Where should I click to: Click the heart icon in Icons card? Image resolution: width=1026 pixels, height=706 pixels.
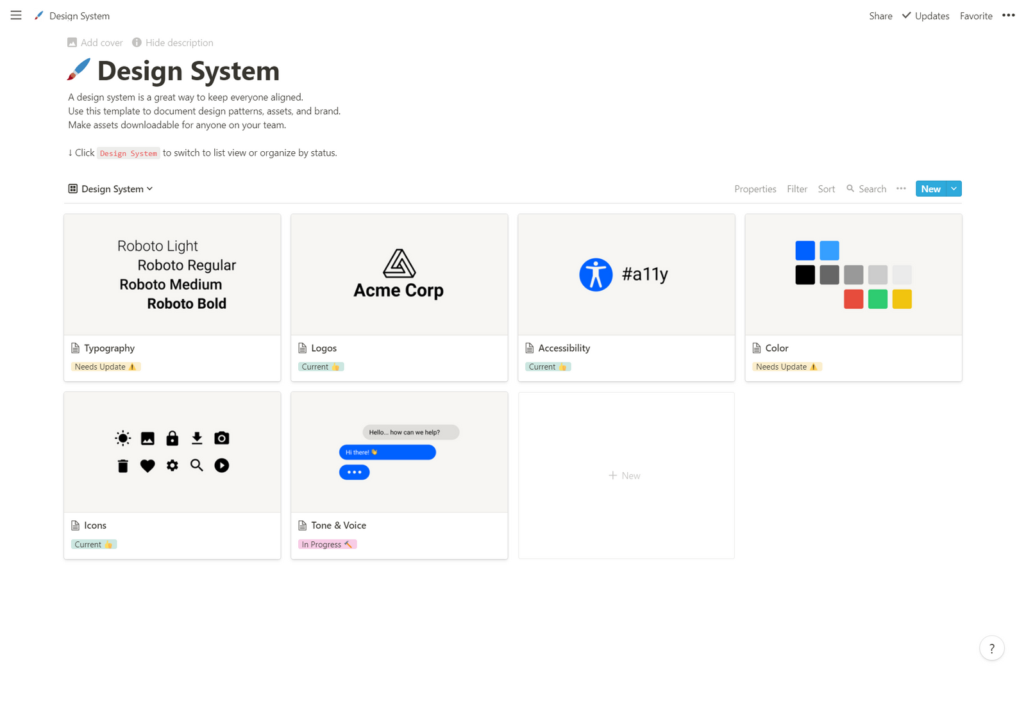147,466
